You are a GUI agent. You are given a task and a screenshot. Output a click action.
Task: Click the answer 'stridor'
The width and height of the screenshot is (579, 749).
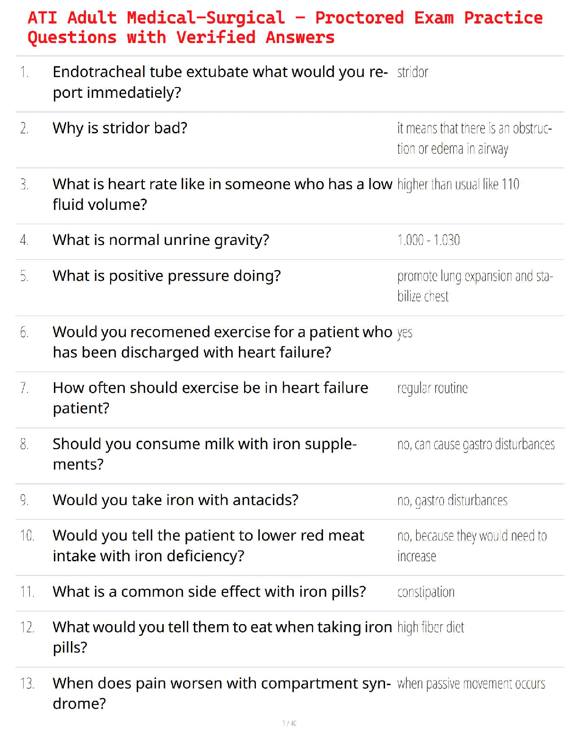click(x=412, y=72)
